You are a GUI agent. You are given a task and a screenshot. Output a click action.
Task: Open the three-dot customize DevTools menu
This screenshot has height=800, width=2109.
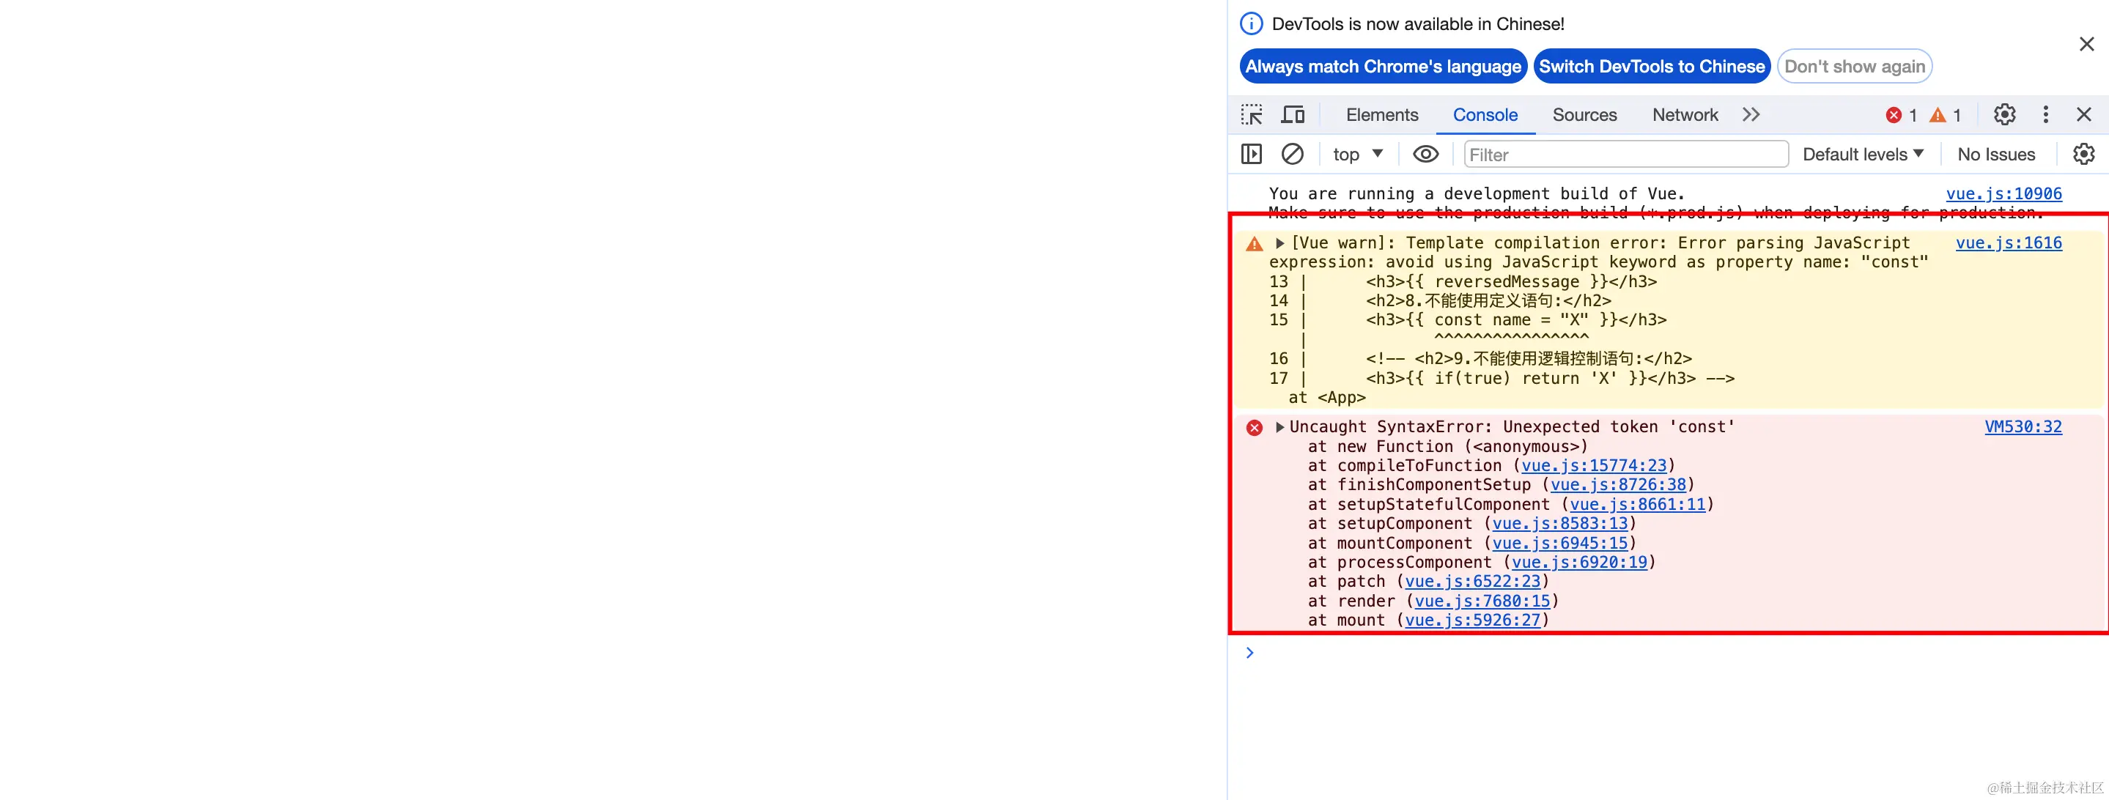2045,114
